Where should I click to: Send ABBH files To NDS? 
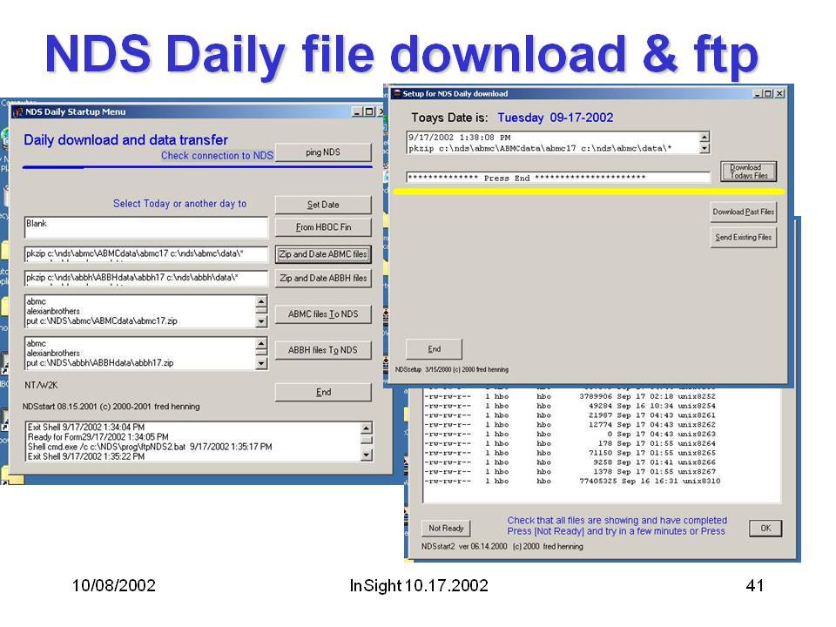(323, 350)
